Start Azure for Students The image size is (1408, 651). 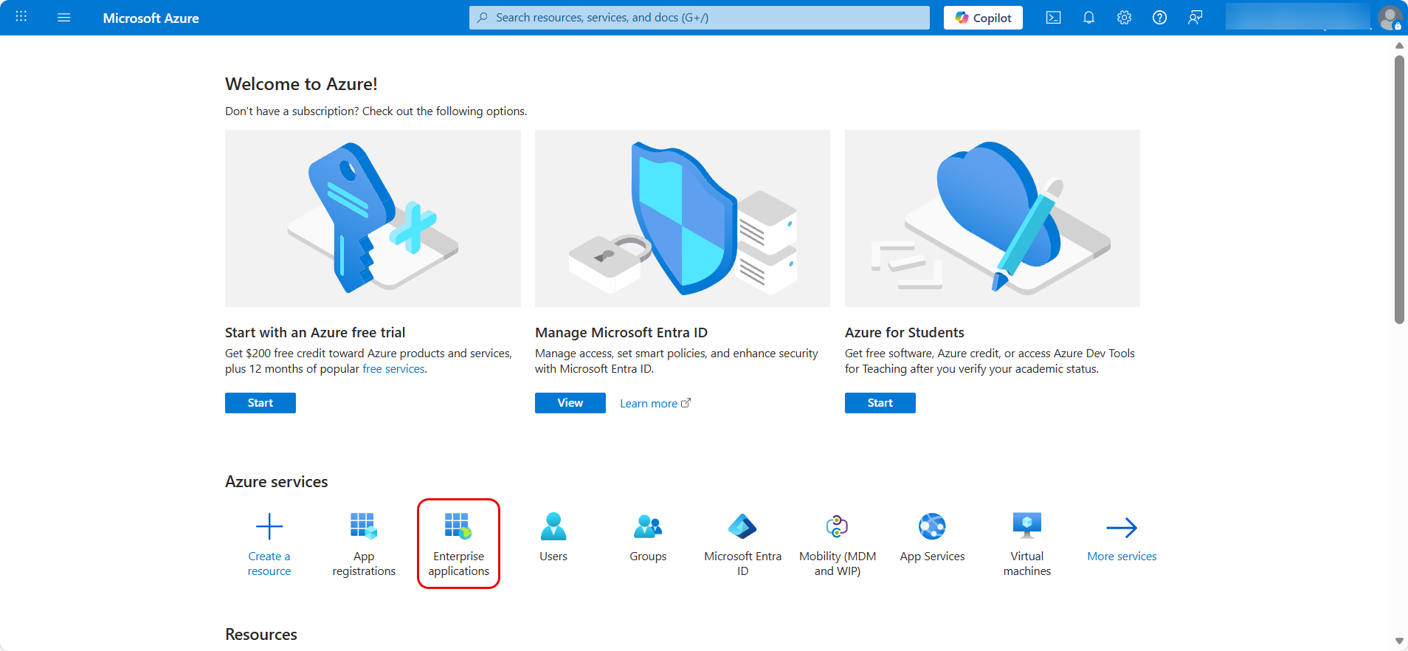click(x=880, y=403)
